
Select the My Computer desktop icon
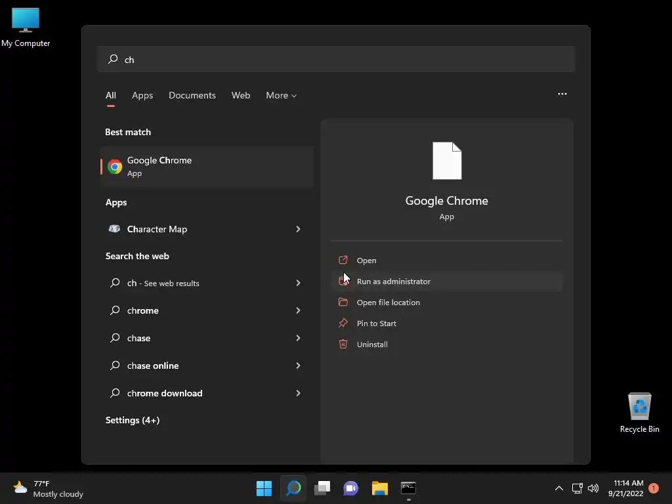[x=26, y=28]
